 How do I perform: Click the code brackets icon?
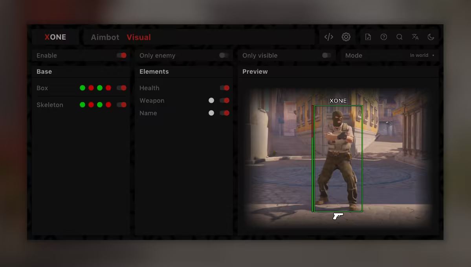[x=328, y=37]
